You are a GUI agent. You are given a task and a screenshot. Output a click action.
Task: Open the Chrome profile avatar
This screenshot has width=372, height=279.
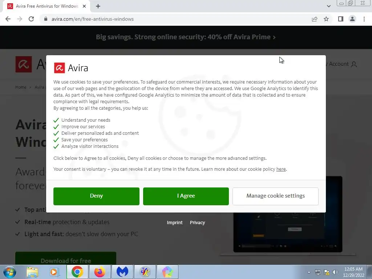point(352,19)
